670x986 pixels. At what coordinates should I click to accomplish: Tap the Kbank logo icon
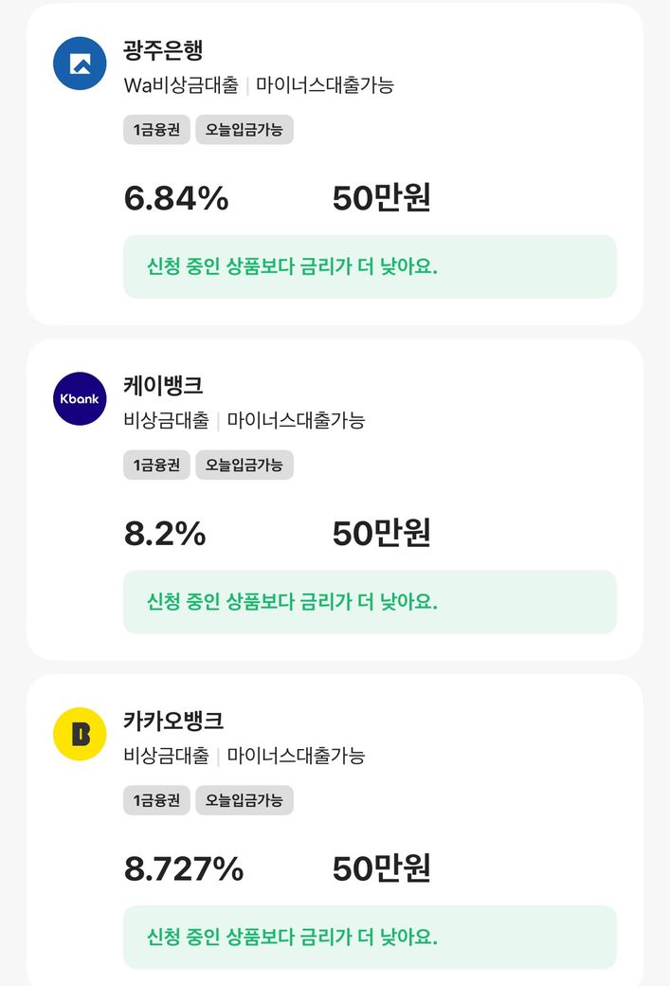pyautogui.click(x=80, y=399)
